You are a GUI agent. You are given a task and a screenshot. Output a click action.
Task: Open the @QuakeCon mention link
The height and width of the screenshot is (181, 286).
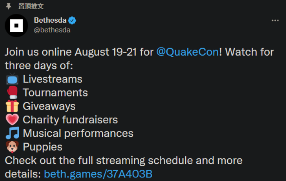pos(188,52)
